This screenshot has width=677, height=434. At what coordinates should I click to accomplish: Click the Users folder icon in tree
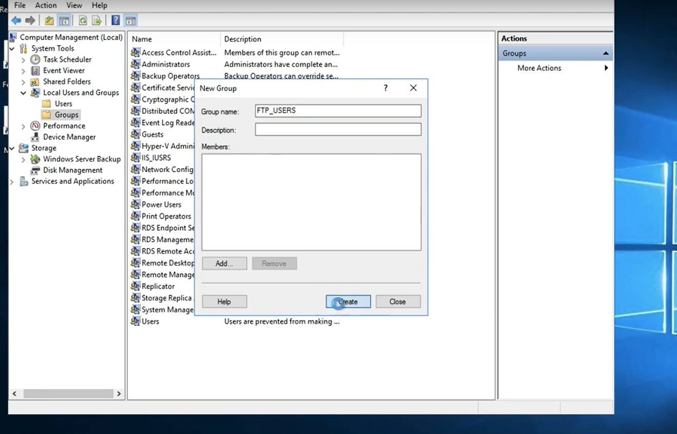(x=47, y=104)
